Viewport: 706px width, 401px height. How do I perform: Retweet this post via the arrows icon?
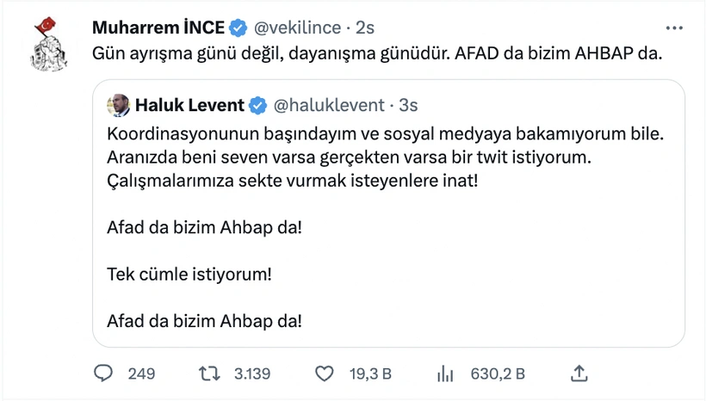tap(209, 373)
